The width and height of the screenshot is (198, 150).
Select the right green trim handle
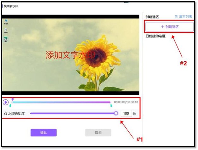[111, 105]
